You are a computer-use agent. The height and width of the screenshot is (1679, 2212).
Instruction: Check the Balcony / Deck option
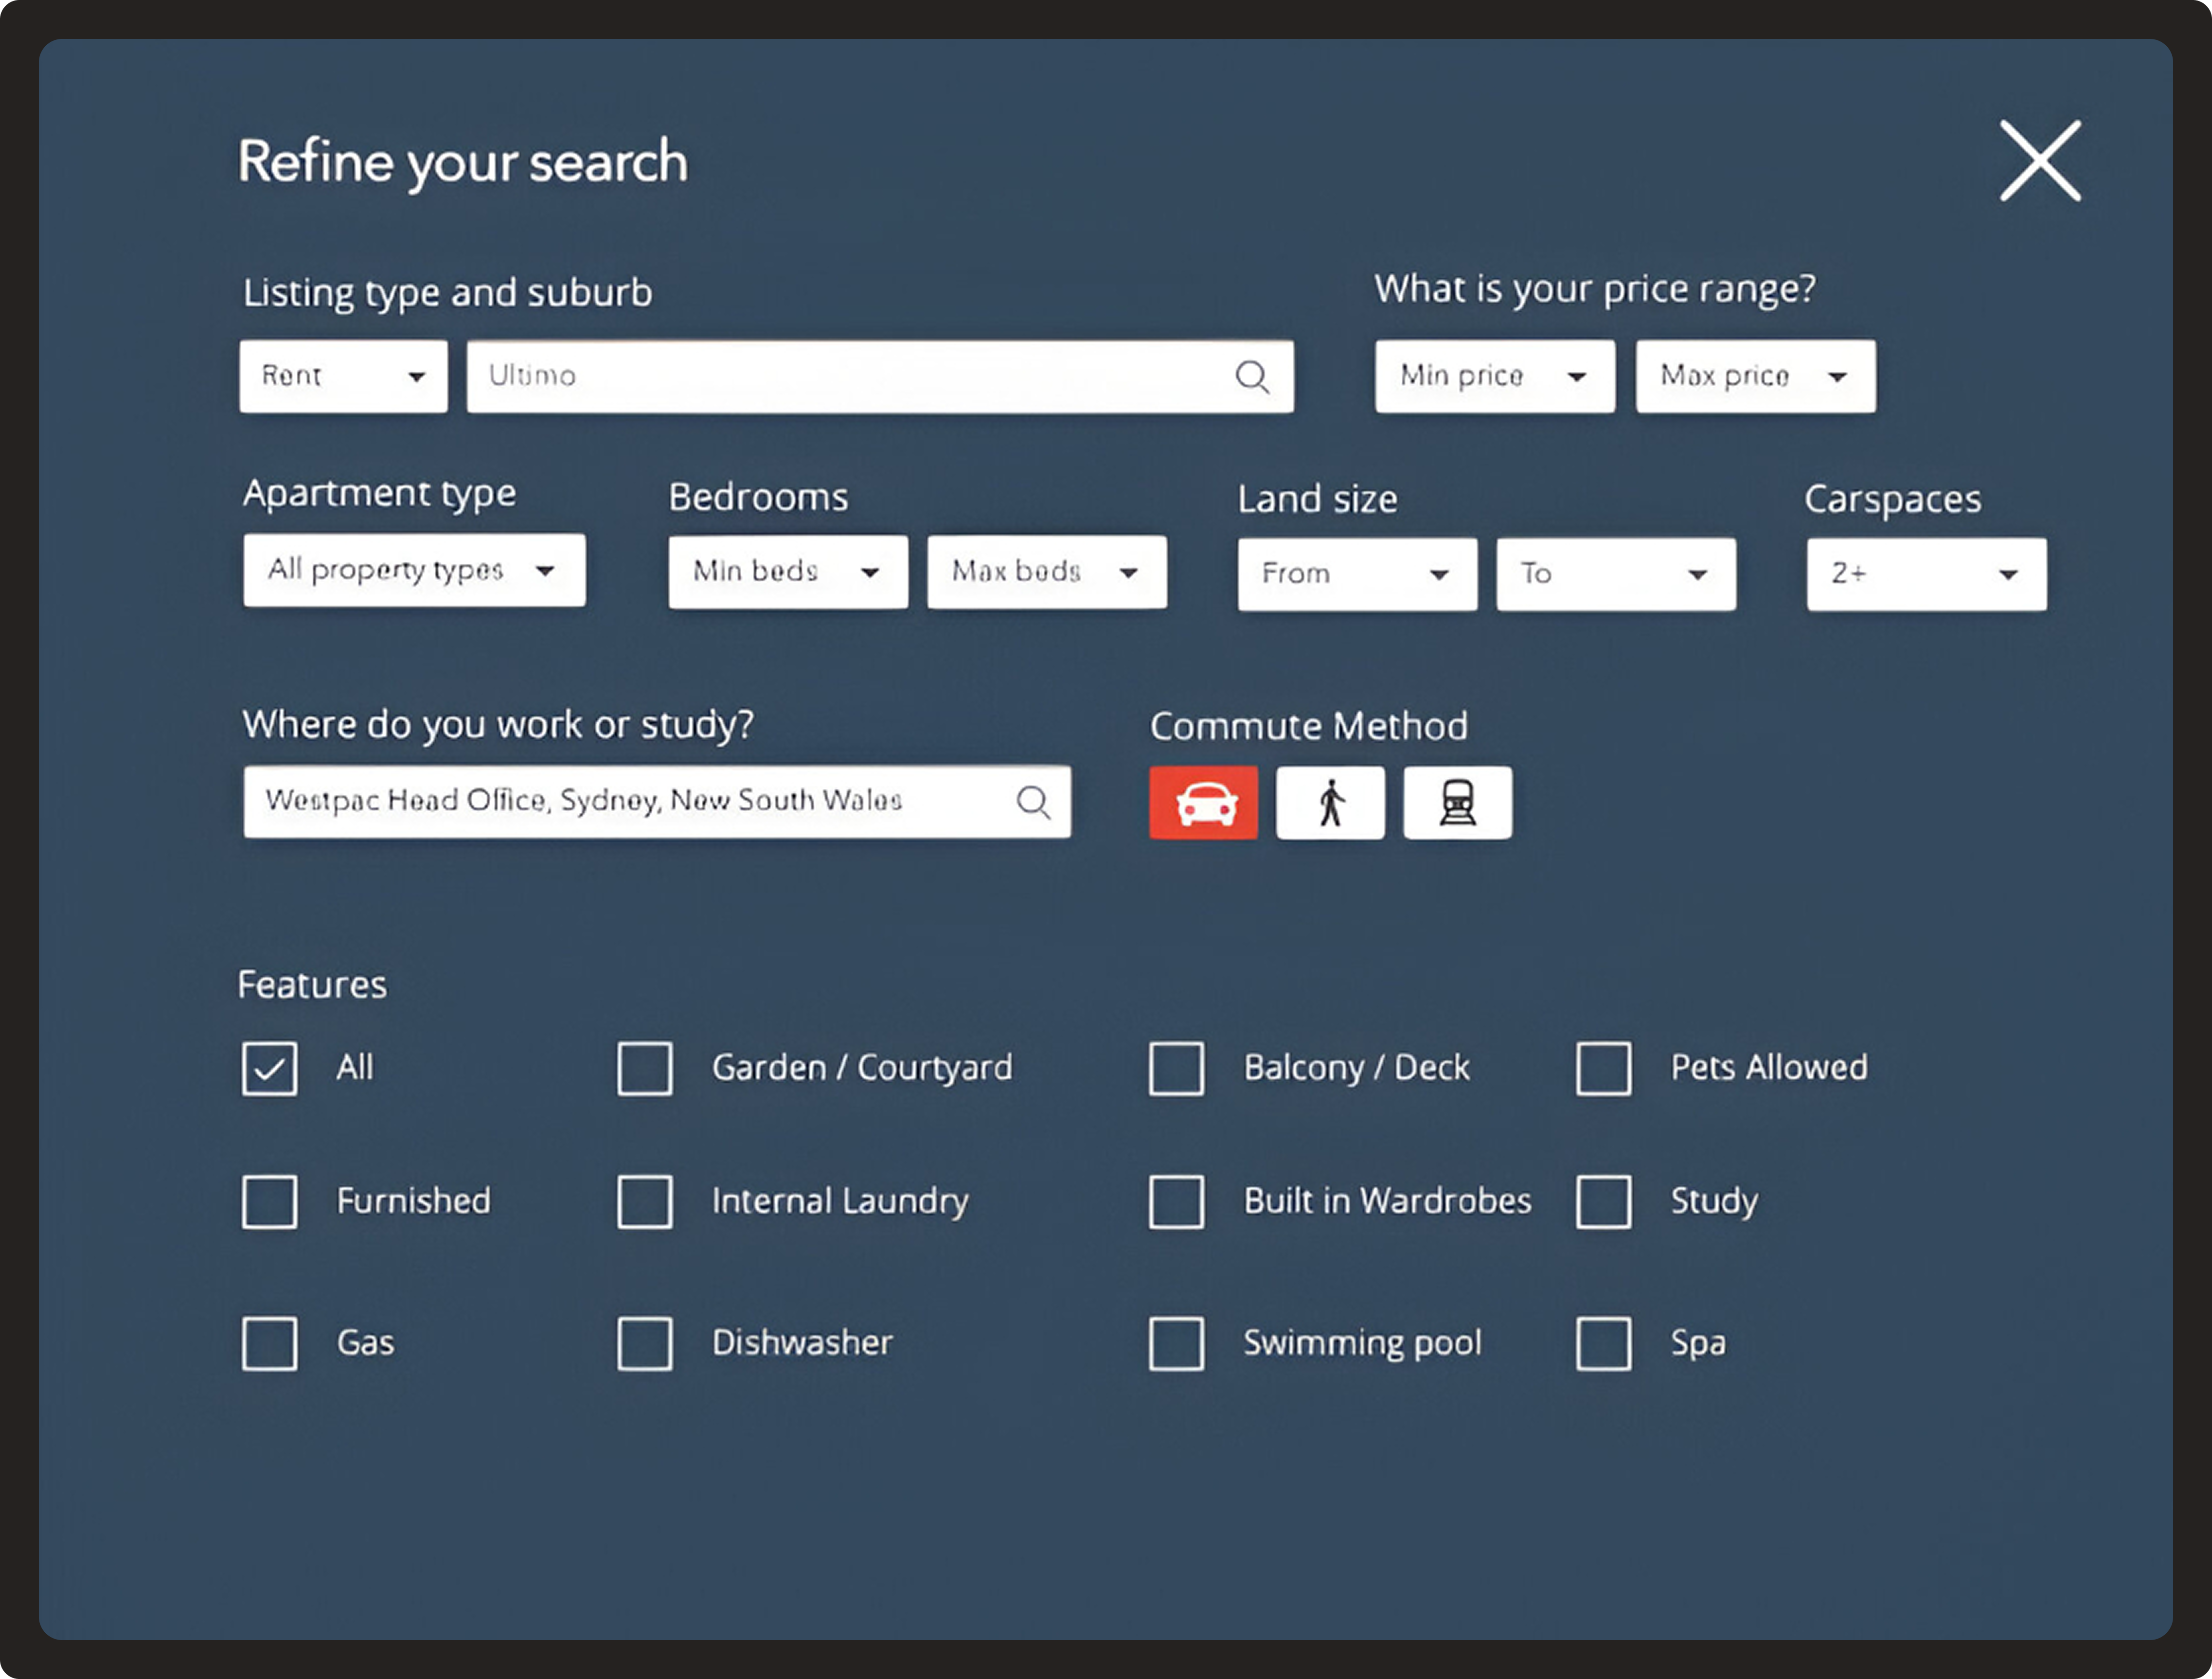pyautogui.click(x=1176, y=1068)
